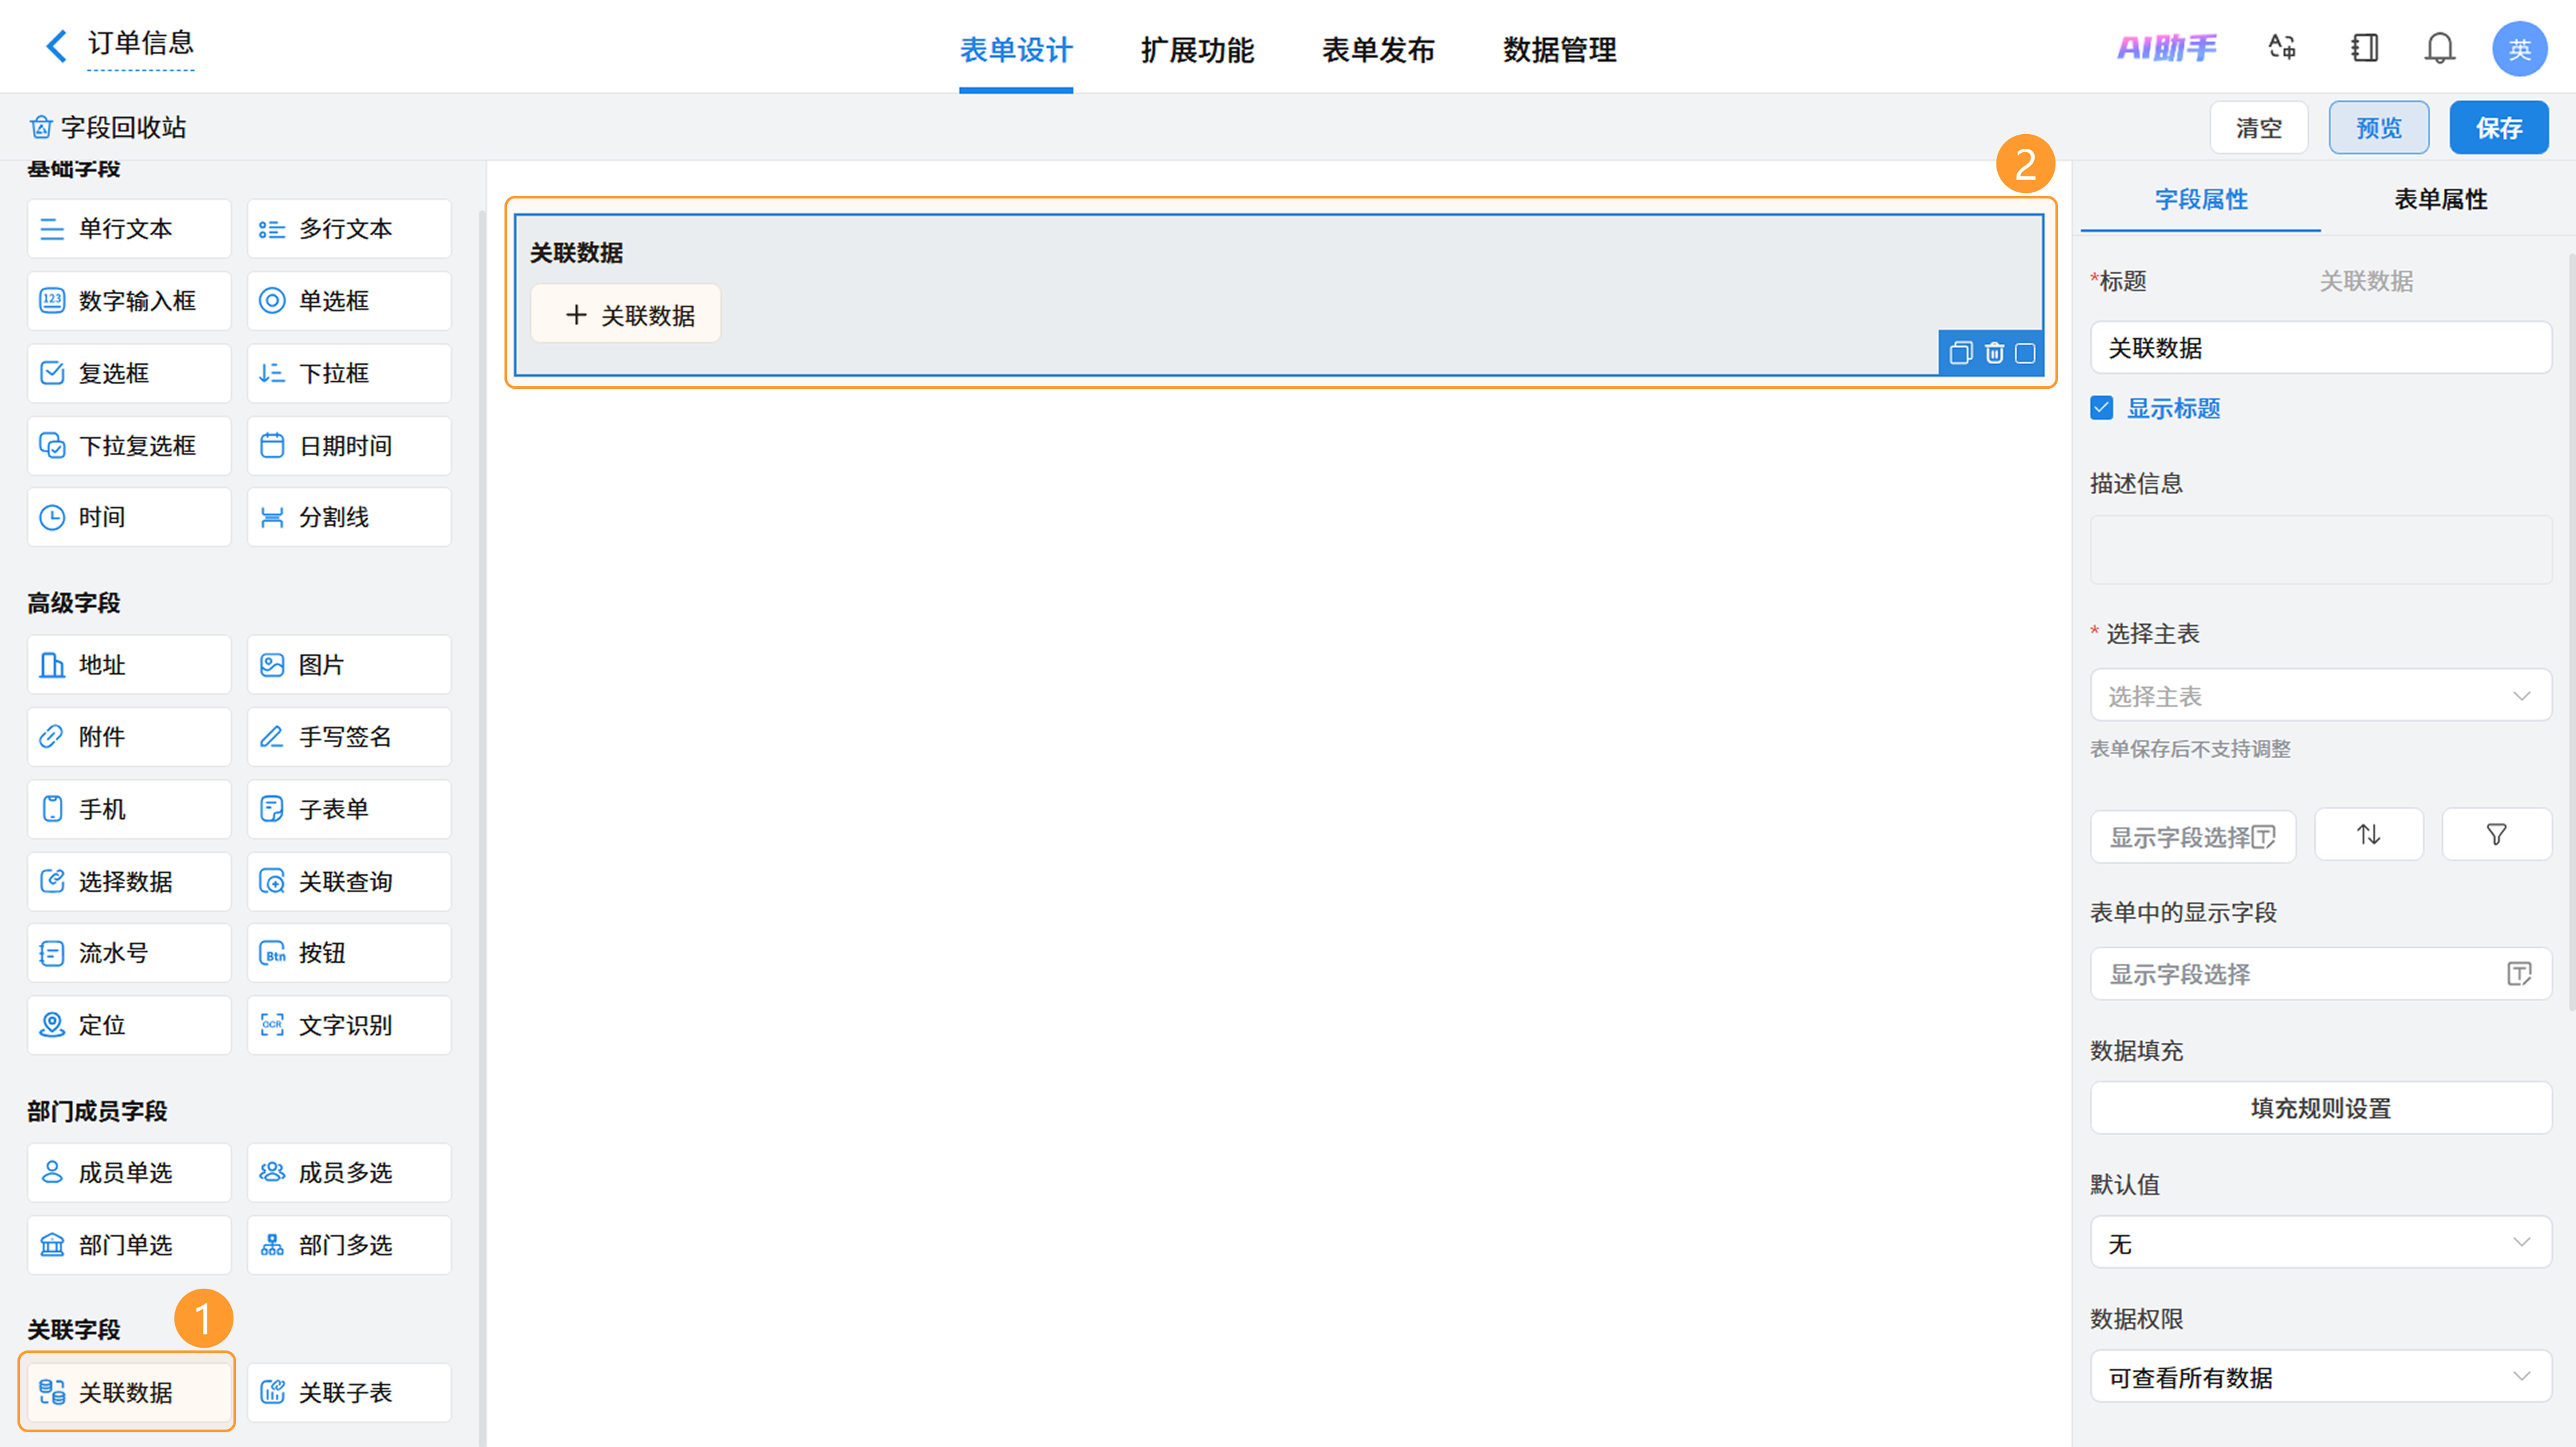Viewport: 2576px width, 1447px height.
Task: Add a 下拉框 field
Action: [349, 373]
